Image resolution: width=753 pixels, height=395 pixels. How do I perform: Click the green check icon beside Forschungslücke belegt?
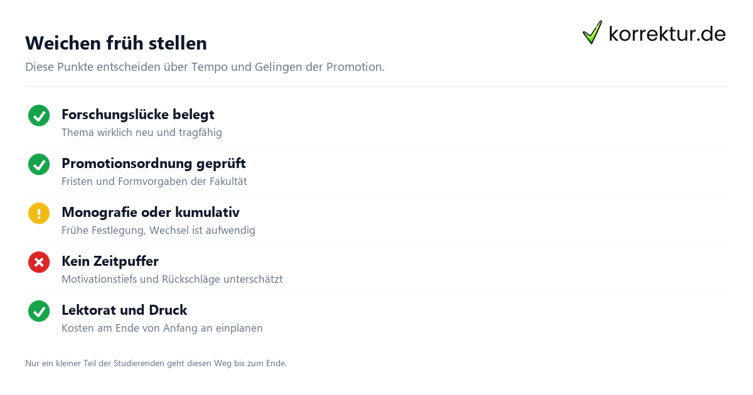pos(39,115)
